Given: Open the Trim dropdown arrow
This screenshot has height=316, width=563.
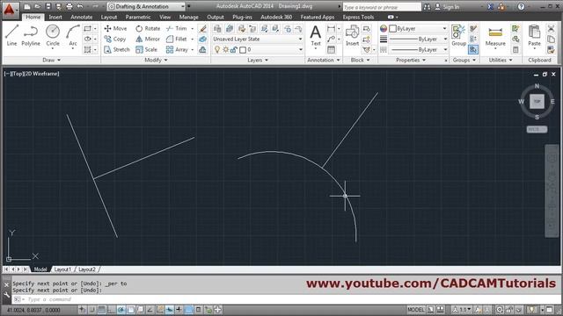Looking at the screenshot, I should point(193,28).
